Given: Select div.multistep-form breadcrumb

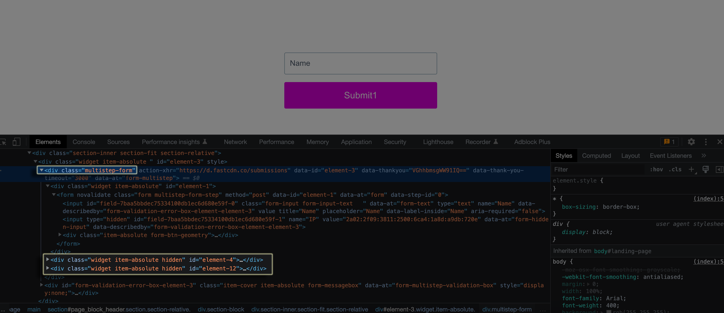Looking at the screenshot, I should click(507, 309).
